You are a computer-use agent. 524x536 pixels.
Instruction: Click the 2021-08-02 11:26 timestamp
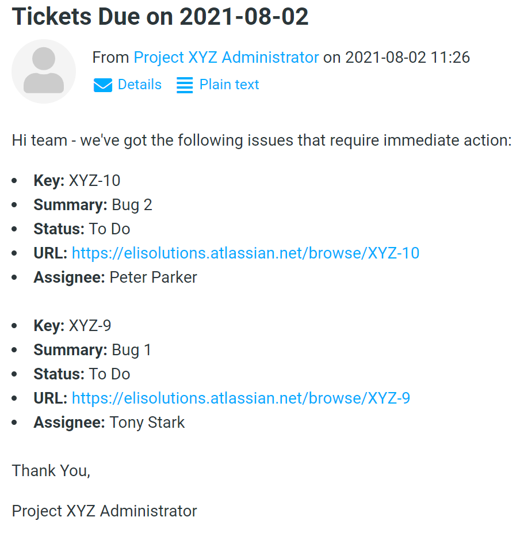coord(407,57)
